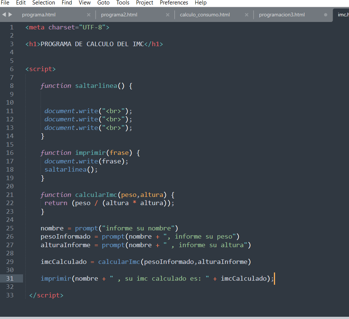The width and height of the screenshot is (349, 319).
Task: Click line number 33 in gutter
Action: pyautogui.click(x=10, y=295)
